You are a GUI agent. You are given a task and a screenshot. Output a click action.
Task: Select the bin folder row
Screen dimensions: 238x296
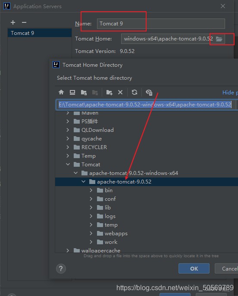pos(147,190)
